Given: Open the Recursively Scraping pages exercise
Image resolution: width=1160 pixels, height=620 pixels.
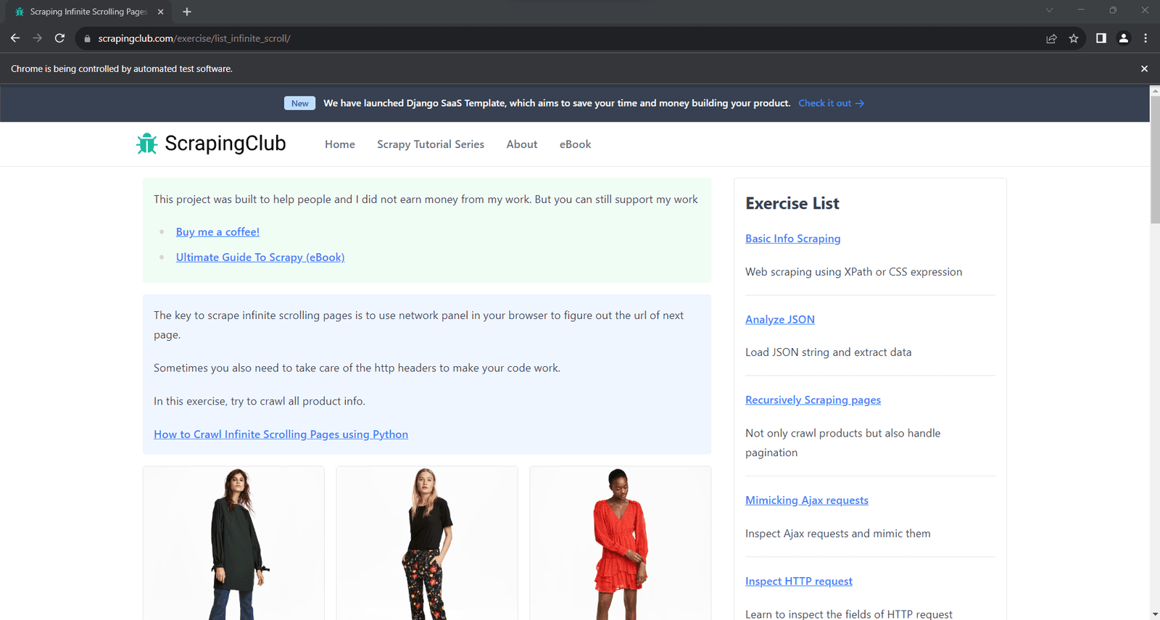Looking at the screenshot, I should click(x=813, y=400).
